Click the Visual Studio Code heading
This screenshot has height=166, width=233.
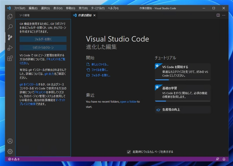(118, 39)
